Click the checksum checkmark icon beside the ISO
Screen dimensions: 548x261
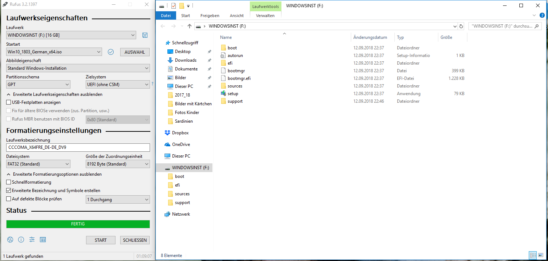tap(111, 52)
